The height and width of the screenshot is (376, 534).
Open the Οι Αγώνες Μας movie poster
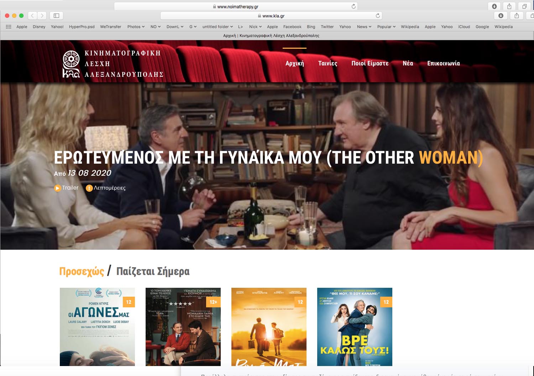point(97,327)
